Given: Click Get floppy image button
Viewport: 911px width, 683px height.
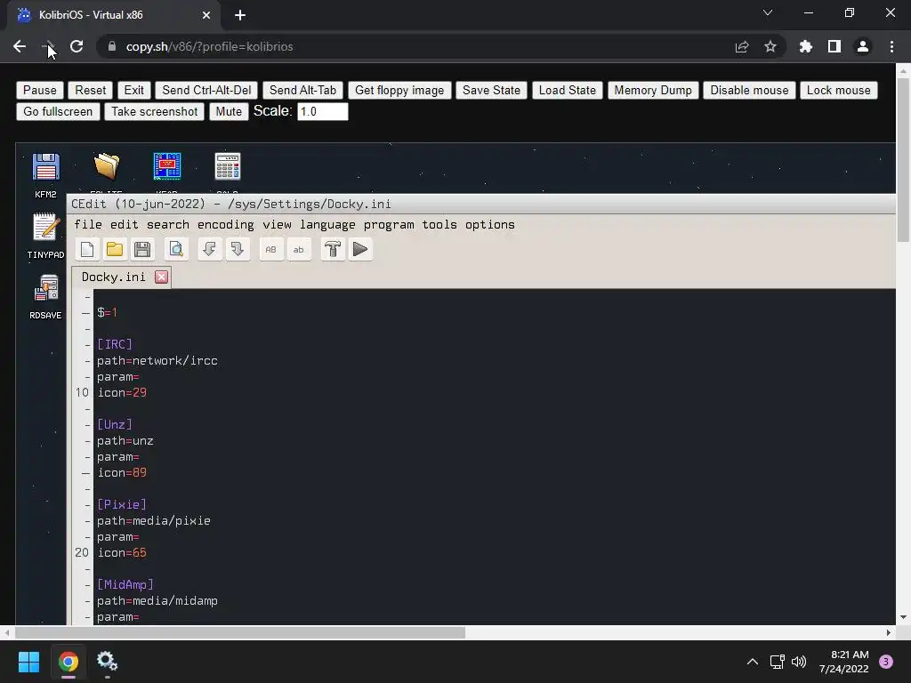Looking at the screenshot, I should (x=399, y=90).
